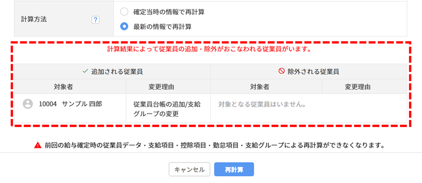Viewport: 422px width, 183px height.
Task: Click the red warning triangle icon
Action: (38, 146)
